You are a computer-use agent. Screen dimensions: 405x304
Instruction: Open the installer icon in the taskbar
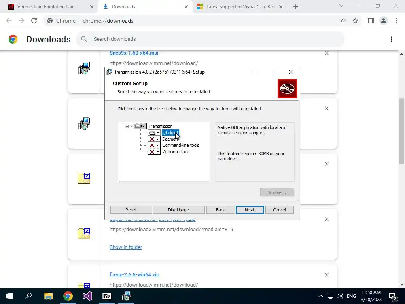point(126,296)
